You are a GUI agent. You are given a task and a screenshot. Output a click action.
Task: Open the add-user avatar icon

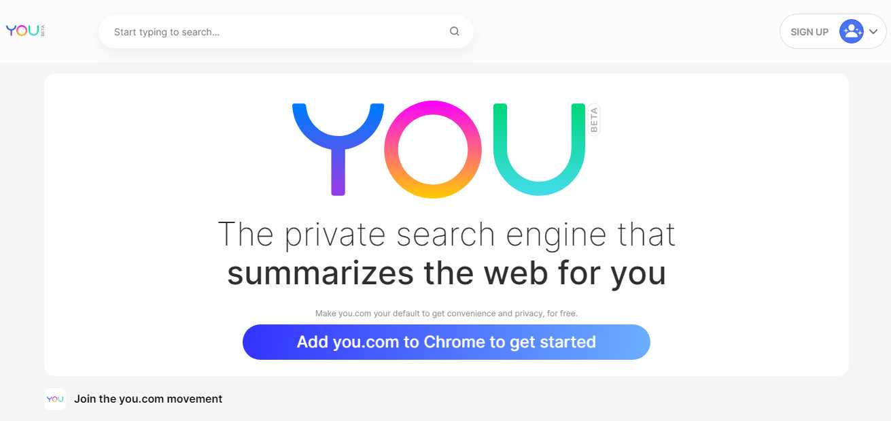[851, 31]
